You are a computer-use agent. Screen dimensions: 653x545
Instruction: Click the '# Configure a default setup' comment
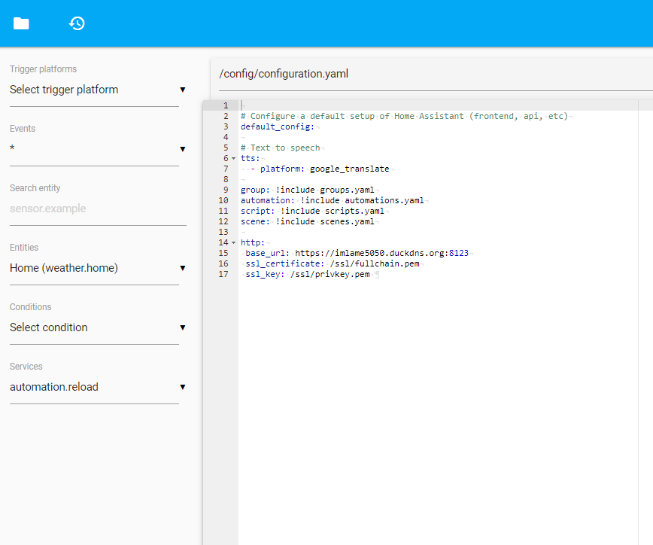(405, 116)
